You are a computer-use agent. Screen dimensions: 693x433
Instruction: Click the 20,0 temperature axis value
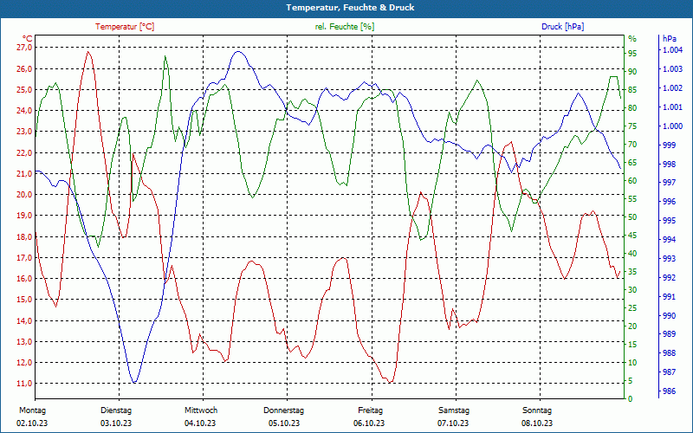[x=24, y=194]
